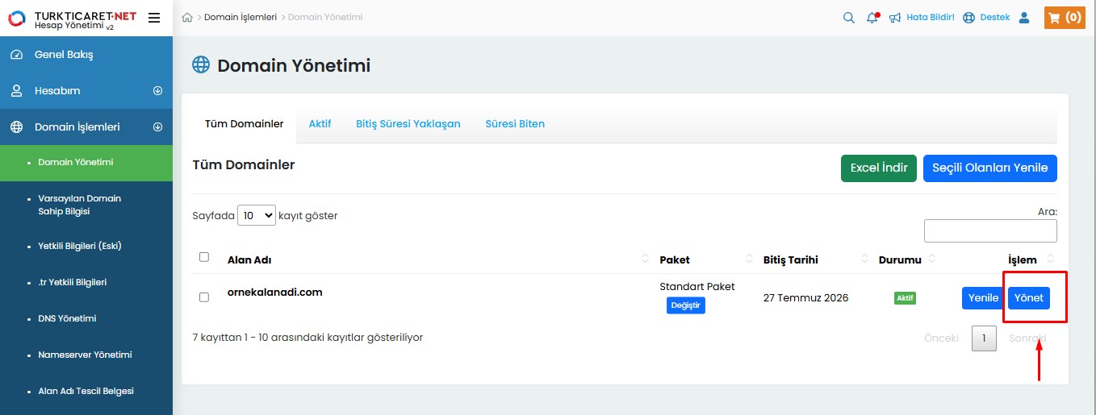1096x415 pixels.
Task: Click the Yönet button
Action: pos(1028,298)
